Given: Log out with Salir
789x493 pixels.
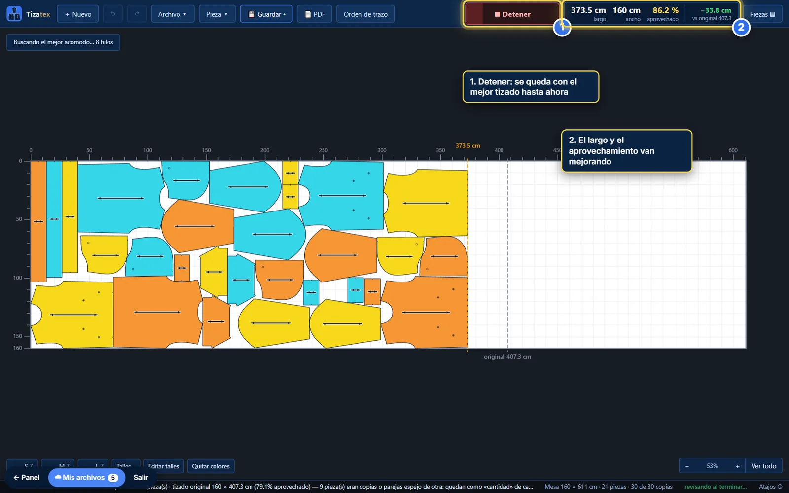Looking at the screenshot, I should [x=141, y=477].
